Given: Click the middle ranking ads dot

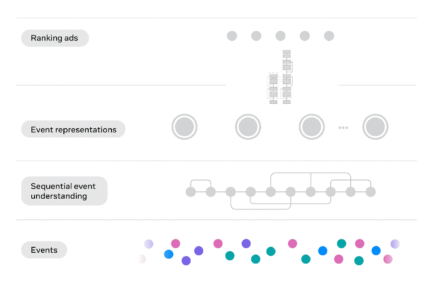Looking at the screenshot, I should click(x=280, y=36).
